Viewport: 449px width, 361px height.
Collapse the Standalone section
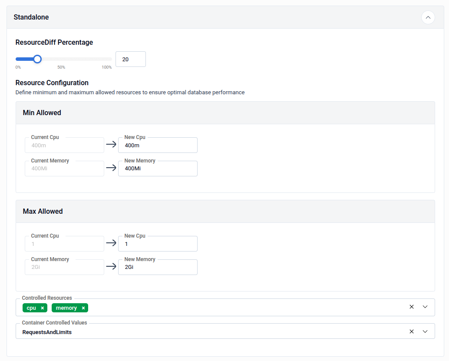[428, 17]
